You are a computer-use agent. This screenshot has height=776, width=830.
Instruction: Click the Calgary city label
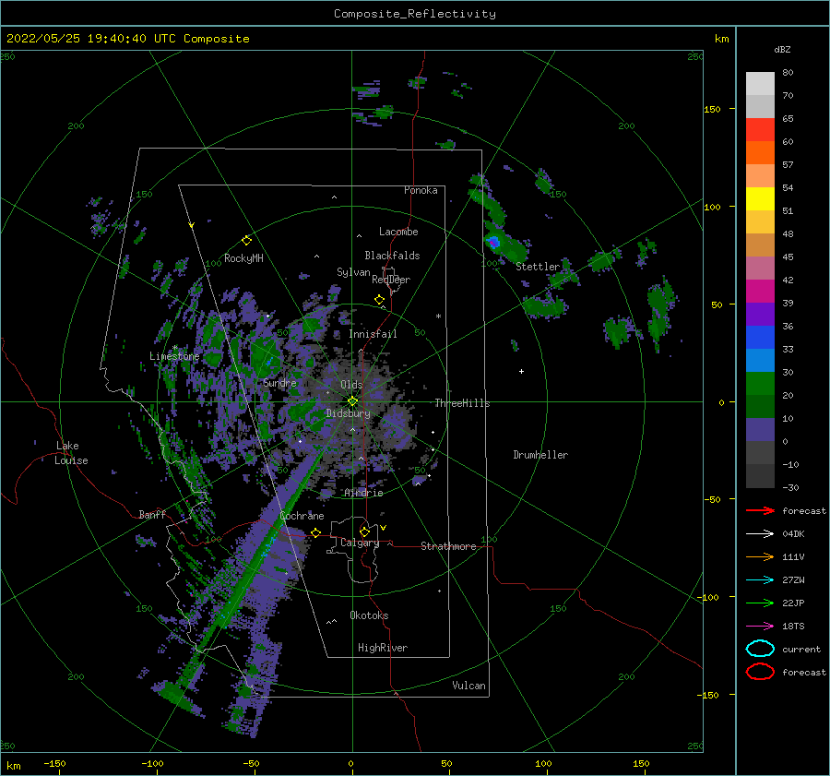(x=360, y=543)
